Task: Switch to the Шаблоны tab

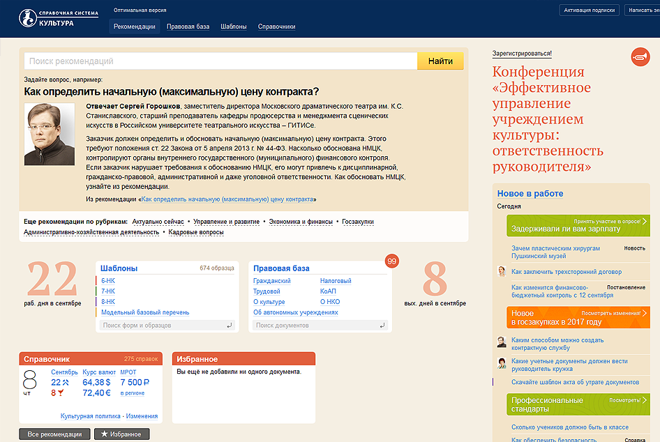Action: click(x=233, y=26)
